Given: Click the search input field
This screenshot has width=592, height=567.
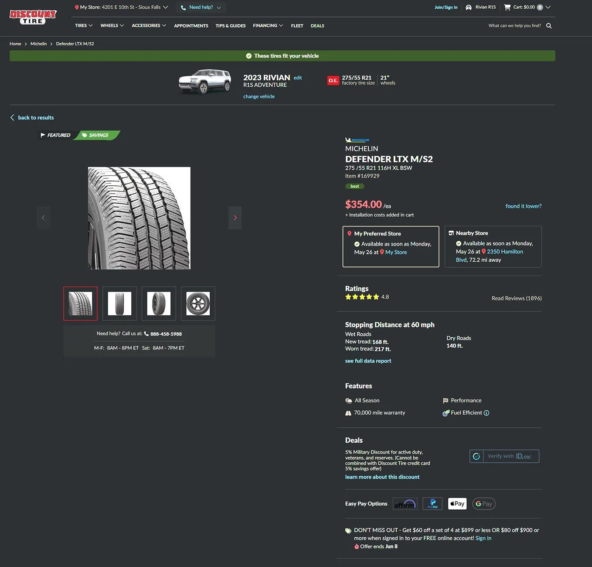Looking at the screenshot, I should pos(515,26).
